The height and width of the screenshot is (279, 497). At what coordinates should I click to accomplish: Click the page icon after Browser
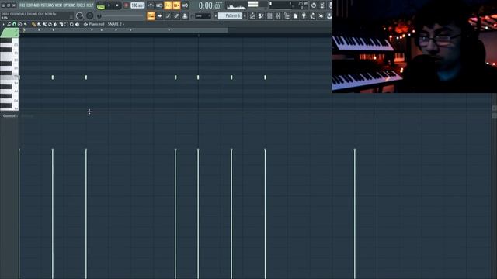pos(295,15)
